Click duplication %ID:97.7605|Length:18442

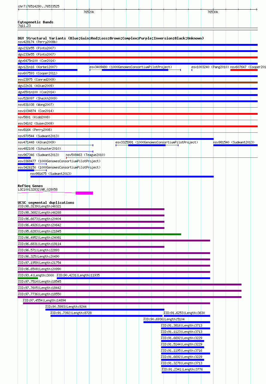click(39, 288)
